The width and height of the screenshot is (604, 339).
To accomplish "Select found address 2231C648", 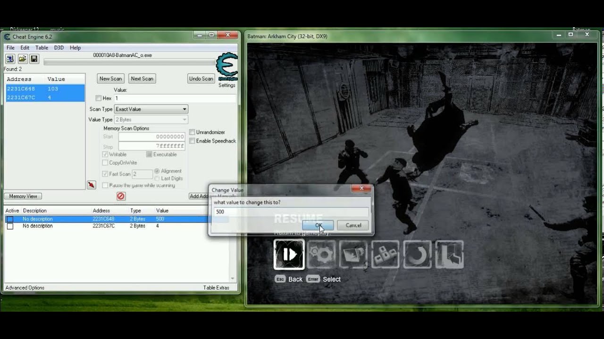I will point(45,89).
